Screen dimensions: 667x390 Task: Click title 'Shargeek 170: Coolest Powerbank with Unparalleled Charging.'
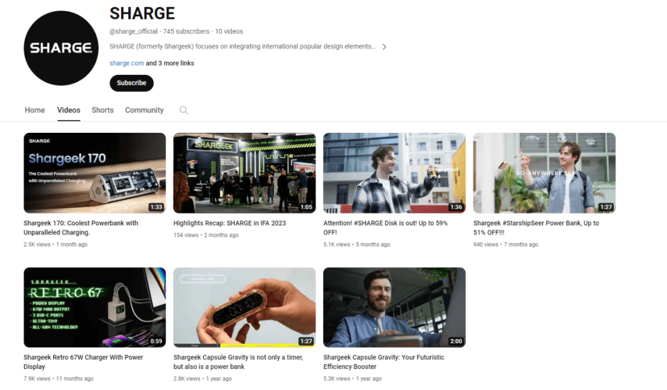click(x=81, y=228)
